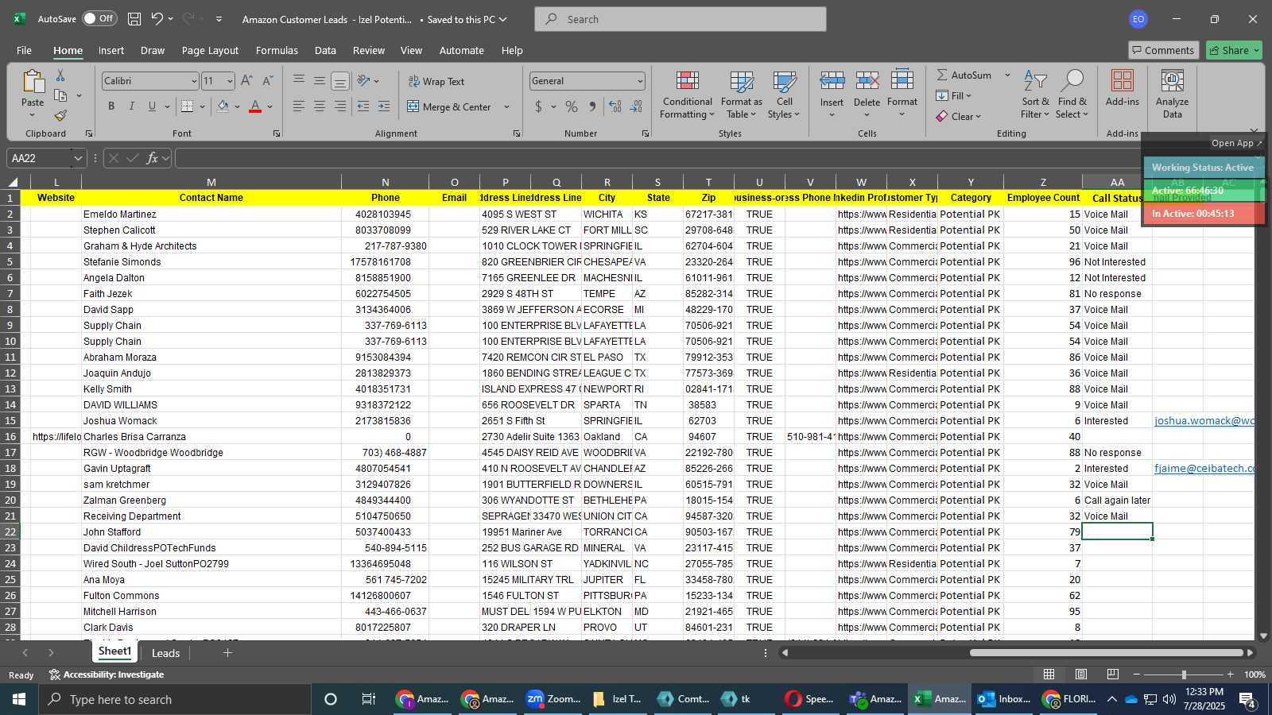Click the Fill button in Editing

click(x=953, y=95)
